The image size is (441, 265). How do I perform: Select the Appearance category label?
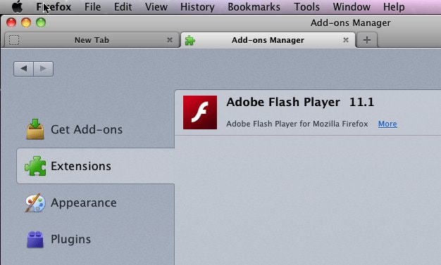[84, 202]
